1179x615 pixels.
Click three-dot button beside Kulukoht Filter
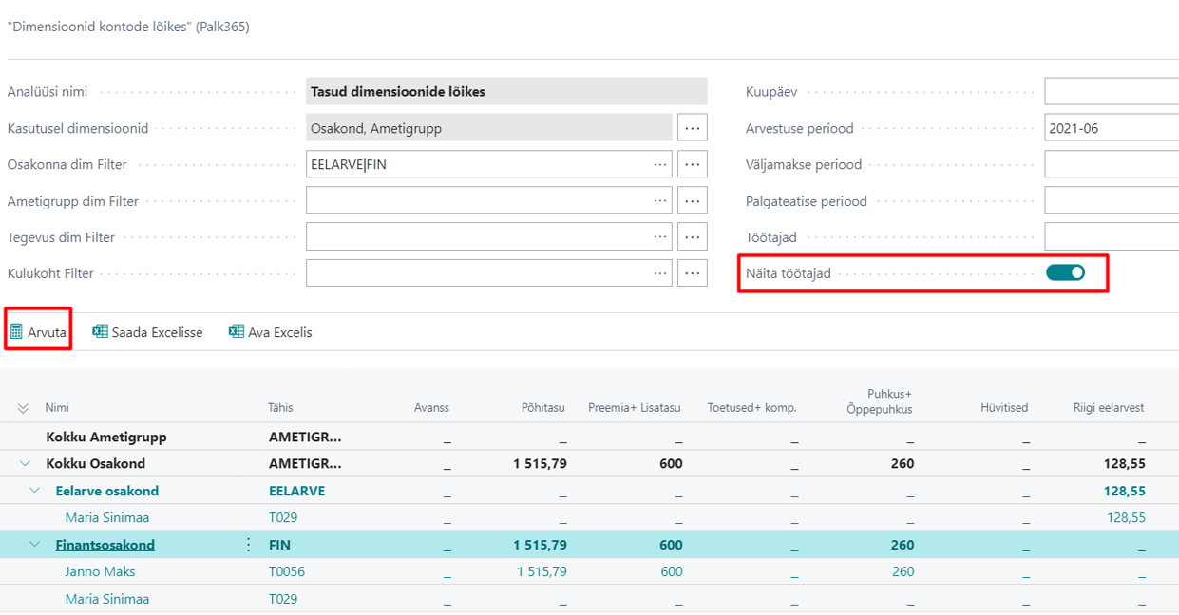[x=693, y=273]
